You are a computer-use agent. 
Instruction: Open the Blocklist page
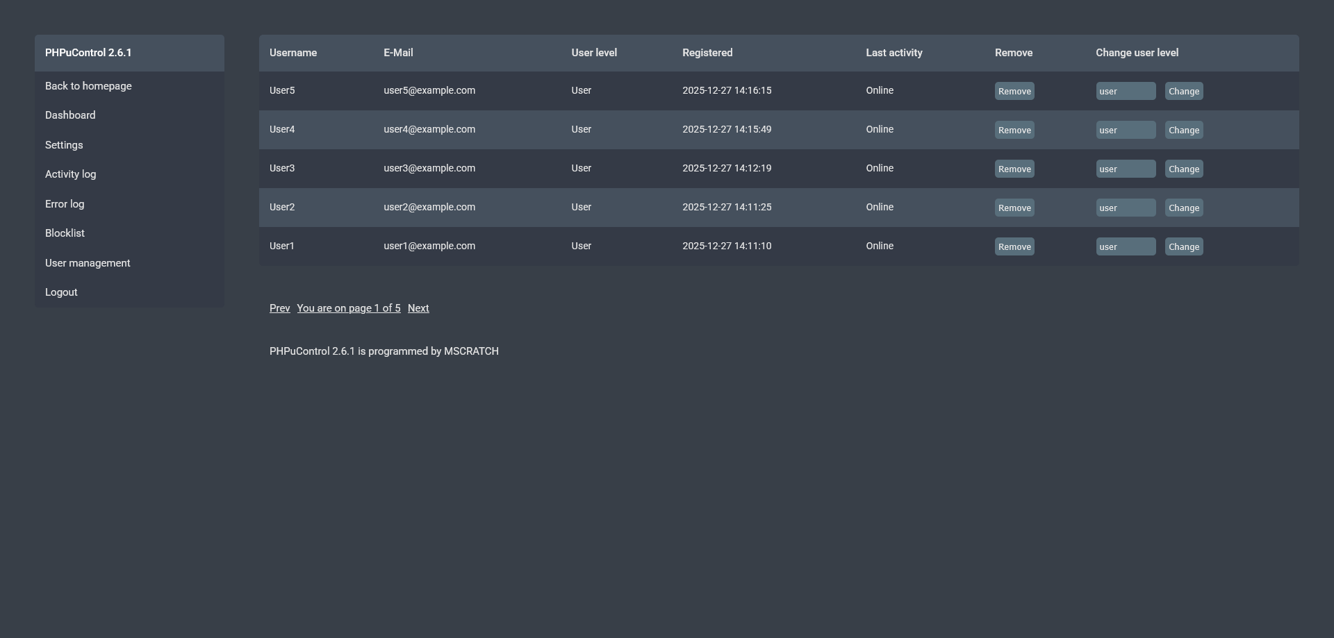[65, 233]
